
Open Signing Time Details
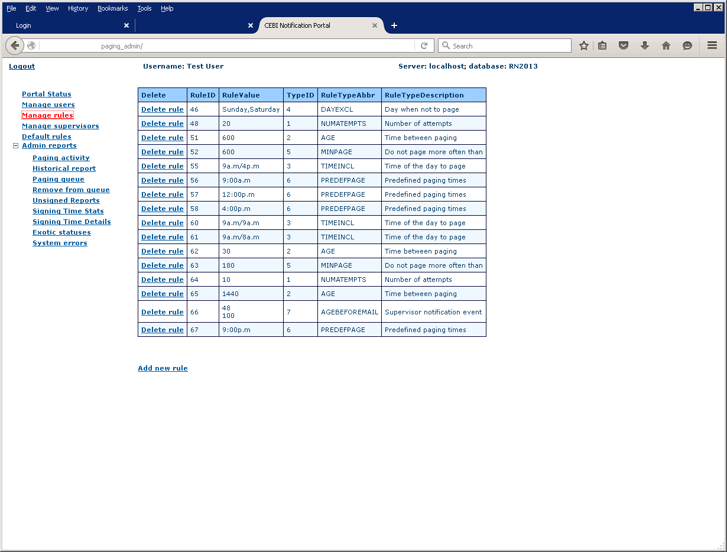pyautogui.click(x=72, y=222)
